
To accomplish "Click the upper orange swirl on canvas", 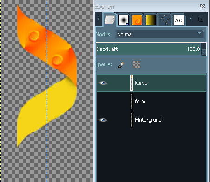I will click(34, 36).
